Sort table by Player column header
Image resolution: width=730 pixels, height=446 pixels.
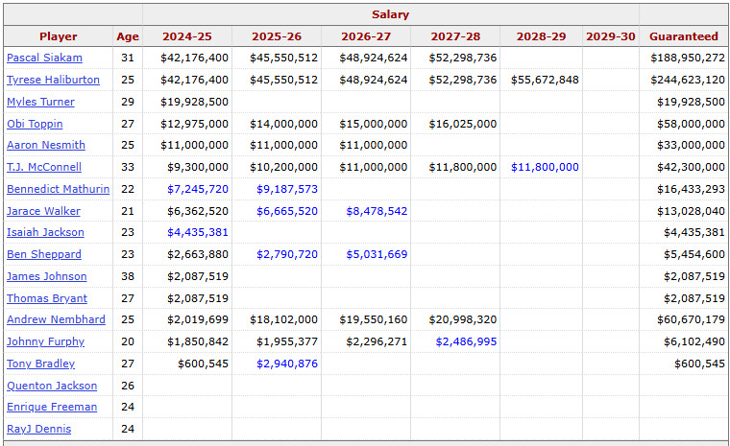click(x=59, y=36)
